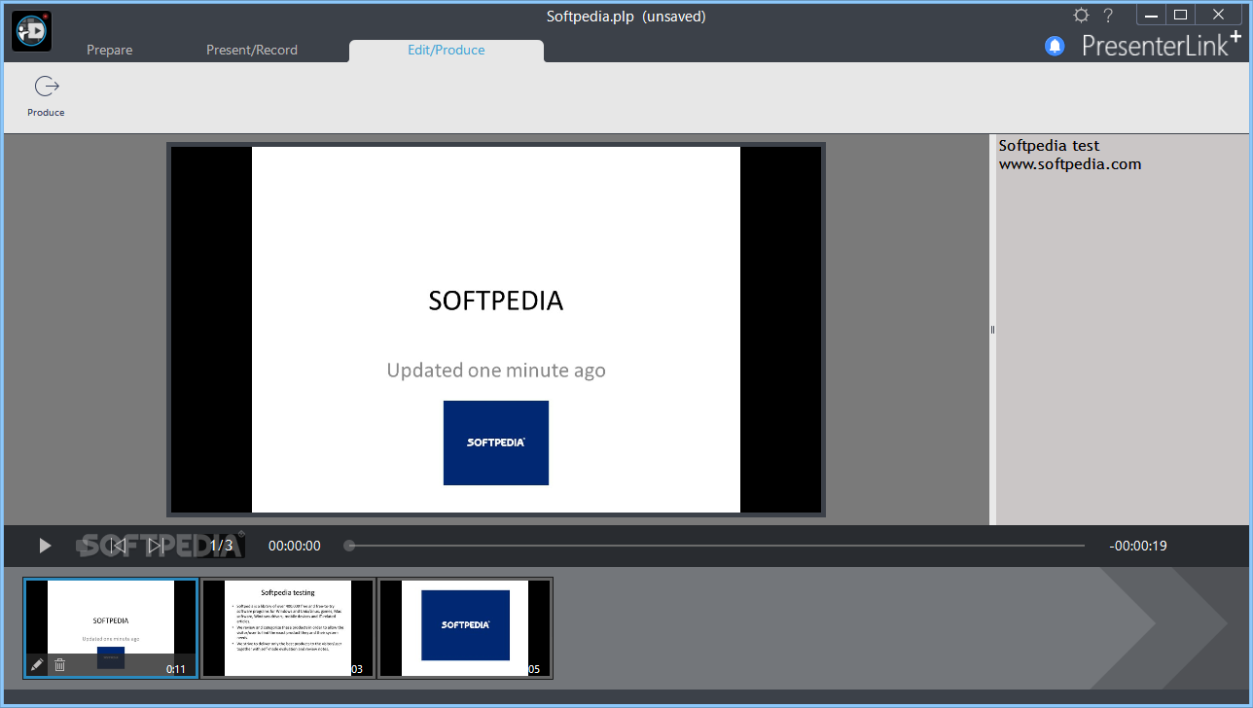Select the third thumbnail with blue logo
The width and height of the screenshot is (1253, 708).
pos(465,628)
